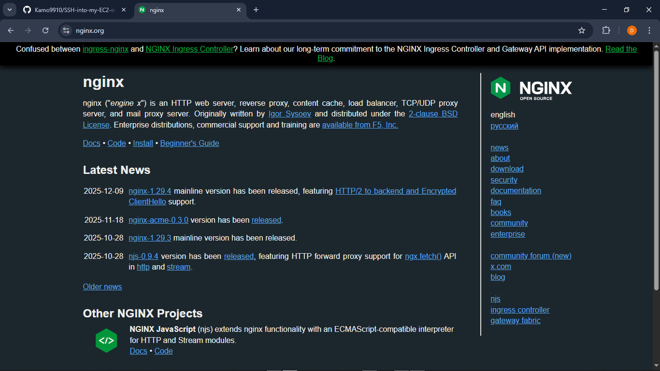Viewport: 660px width, 371px height.
Task: Open the Chrome extensions puzzle icon
Action: [x=606, y=30]
